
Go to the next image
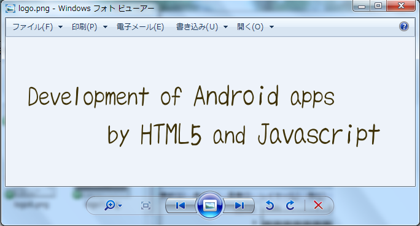click(x=239, y=205)
